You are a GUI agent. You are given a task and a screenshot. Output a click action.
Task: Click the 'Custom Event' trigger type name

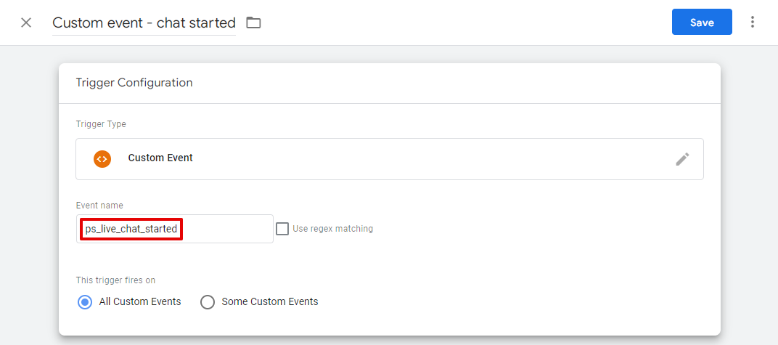pos(160,158)
